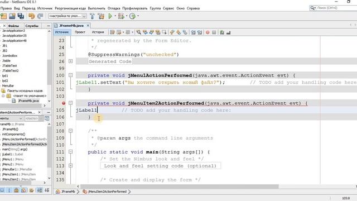
Task: Open the configuration dropdown "настройка по умол..."
Action: (67, 16)
